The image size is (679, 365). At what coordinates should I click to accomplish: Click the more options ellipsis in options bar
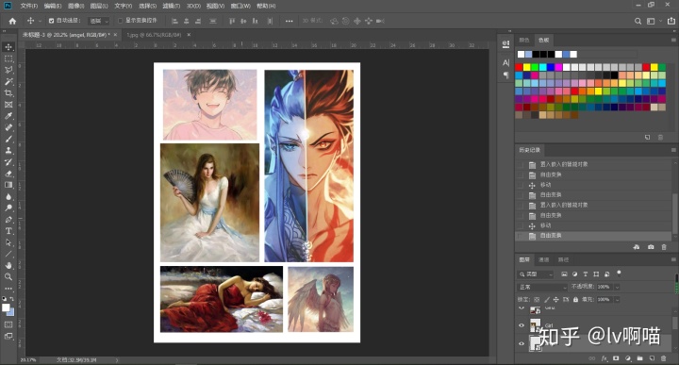[x=289, y=21]
